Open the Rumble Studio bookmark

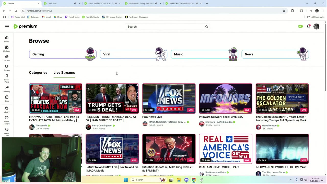pyautogui.click(x=91, y=17)
